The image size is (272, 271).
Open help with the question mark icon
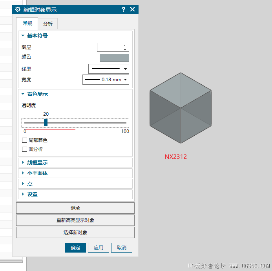click(123, 9)
